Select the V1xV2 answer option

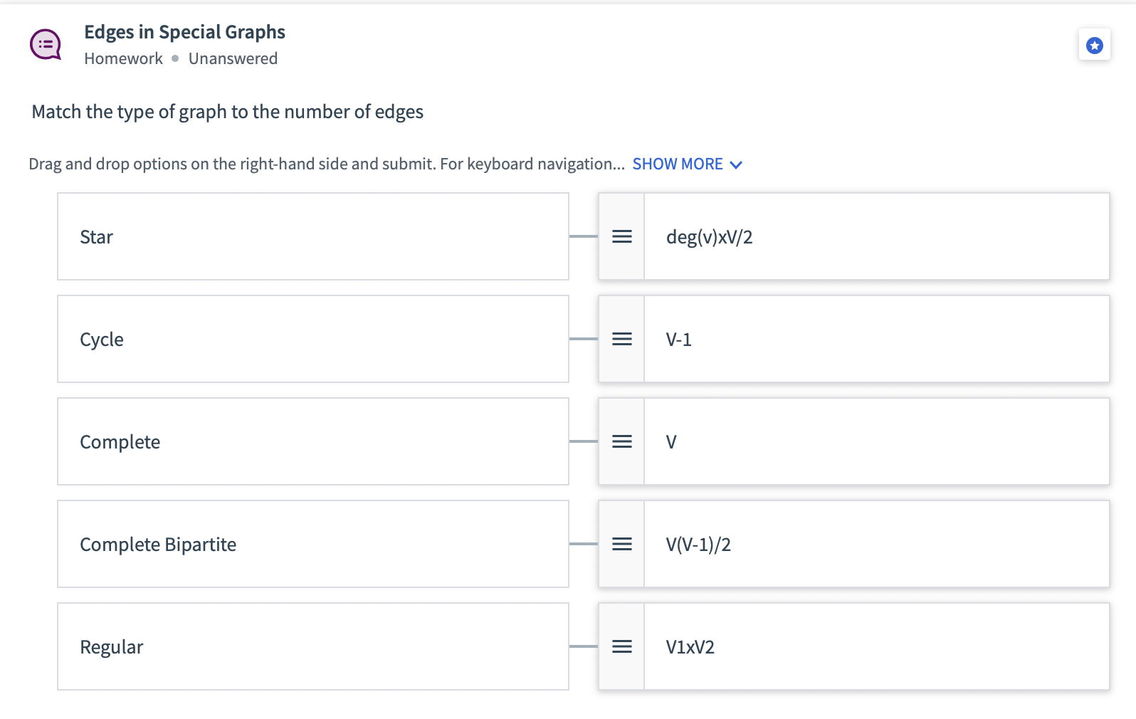coord(875,646)
